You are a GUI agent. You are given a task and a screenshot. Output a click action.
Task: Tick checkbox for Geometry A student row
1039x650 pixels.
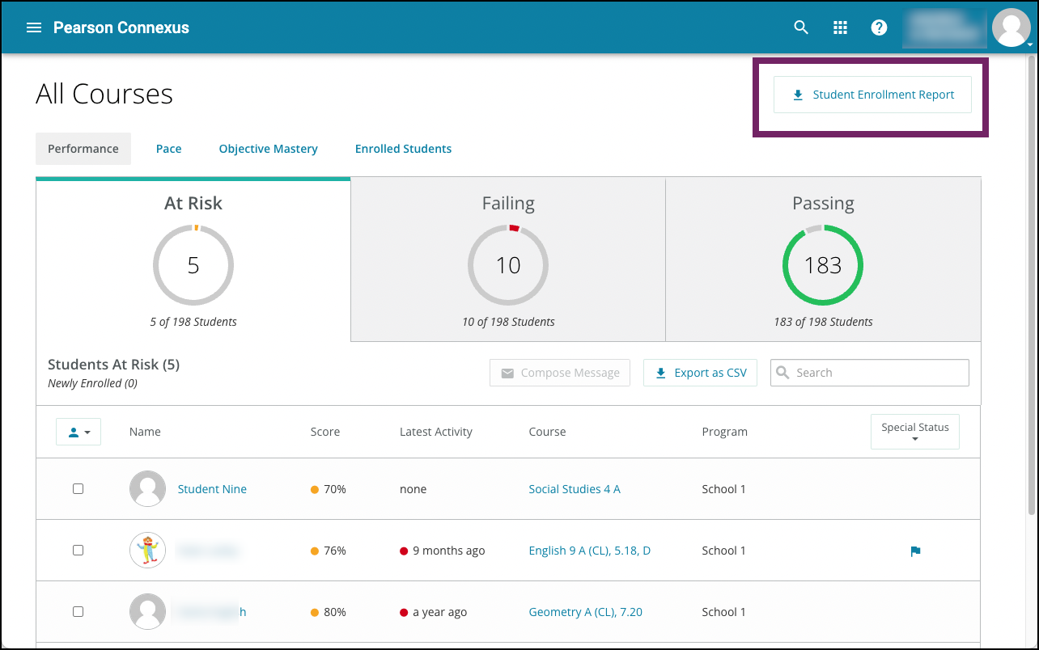click(78, 612)
